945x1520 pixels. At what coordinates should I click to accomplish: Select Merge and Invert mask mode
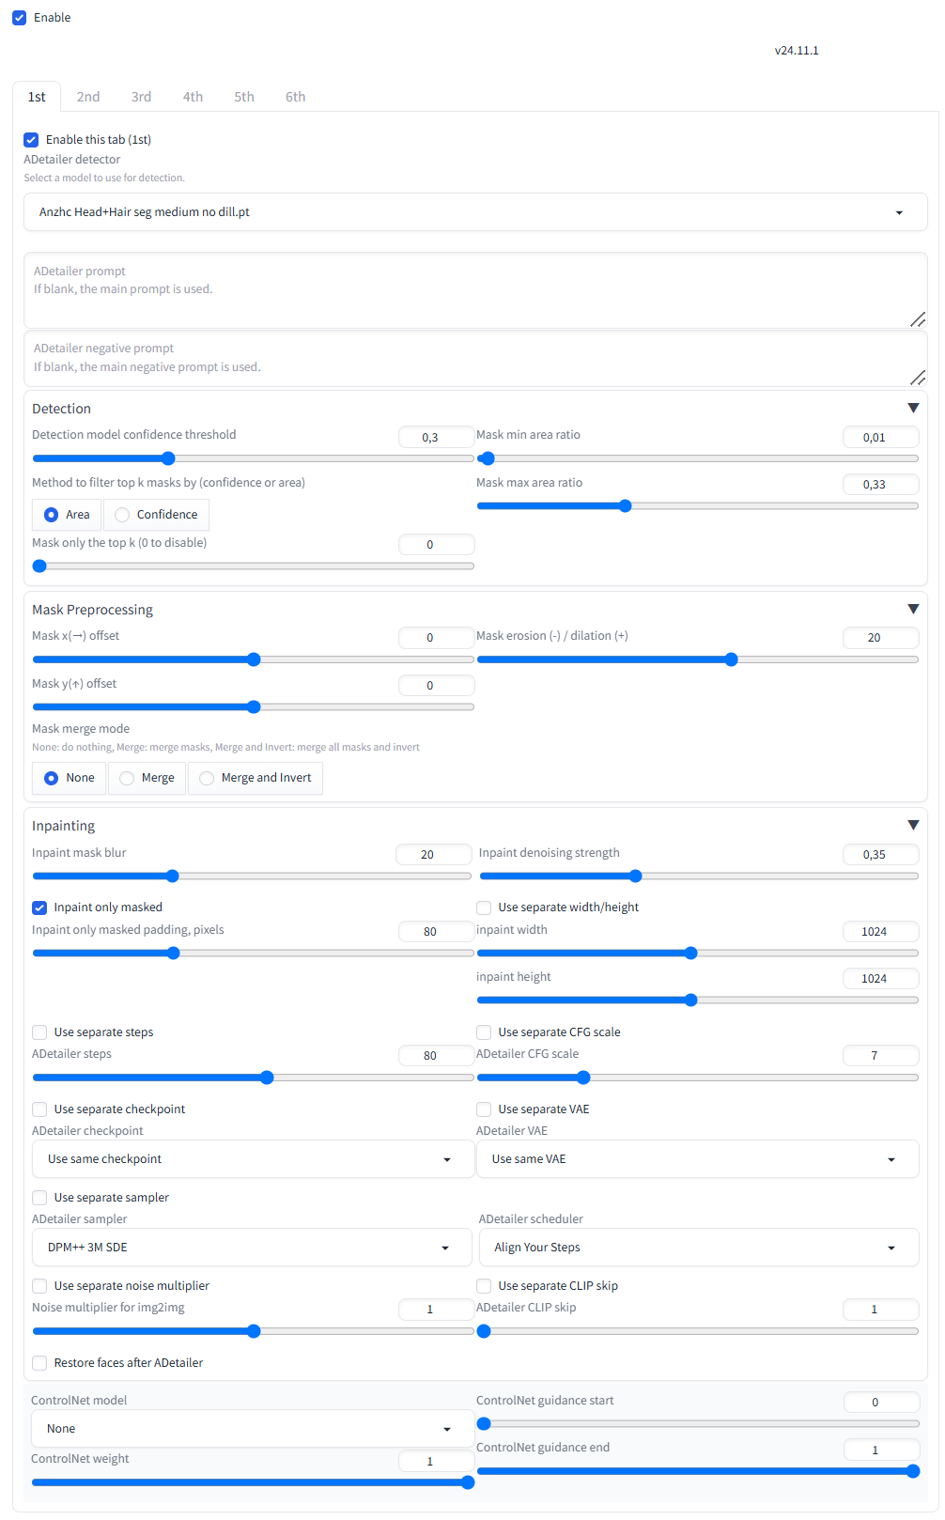point(256,778)
